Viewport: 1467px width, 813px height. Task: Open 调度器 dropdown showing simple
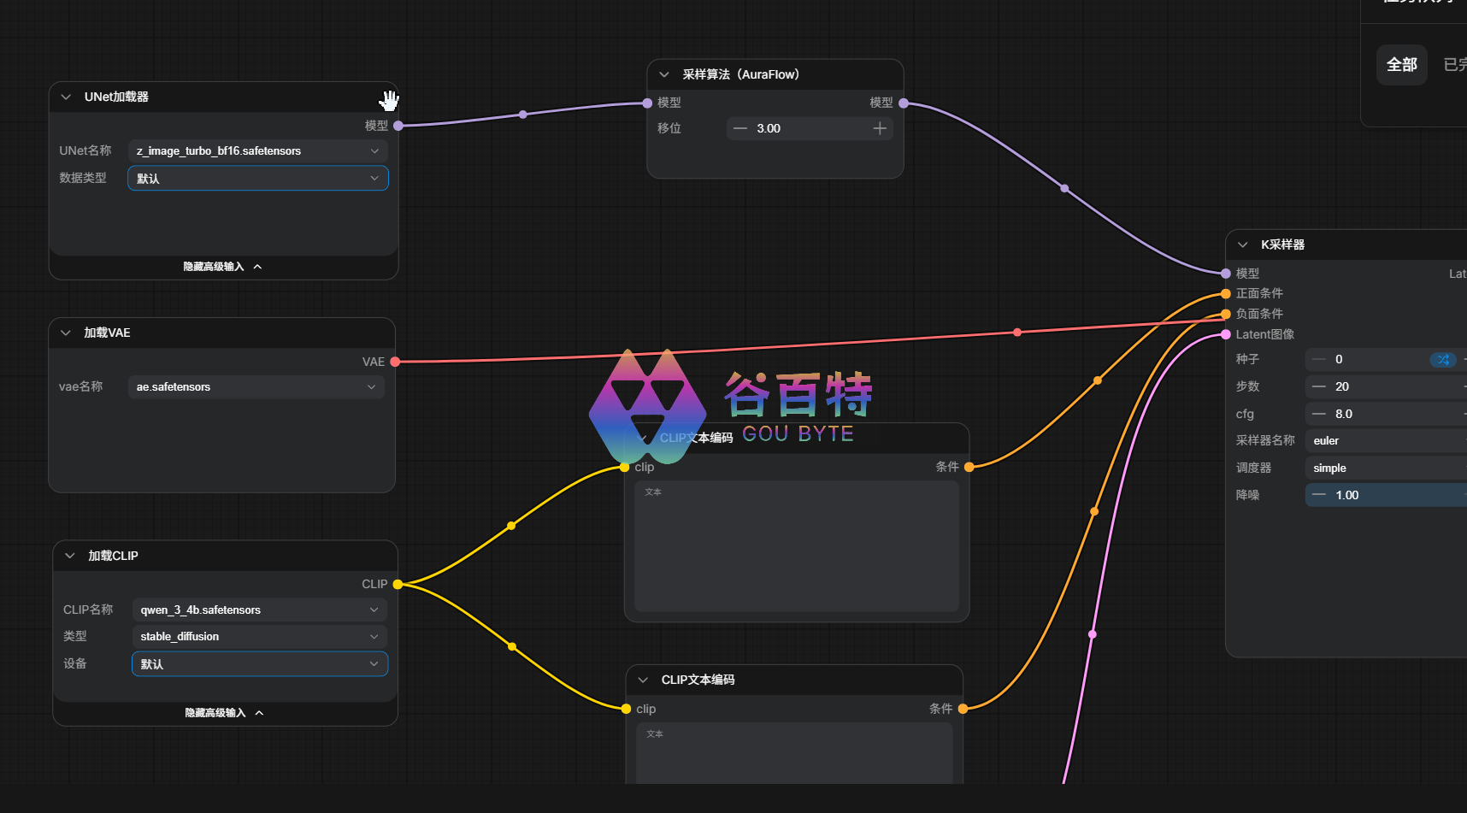pos(1386,468)
